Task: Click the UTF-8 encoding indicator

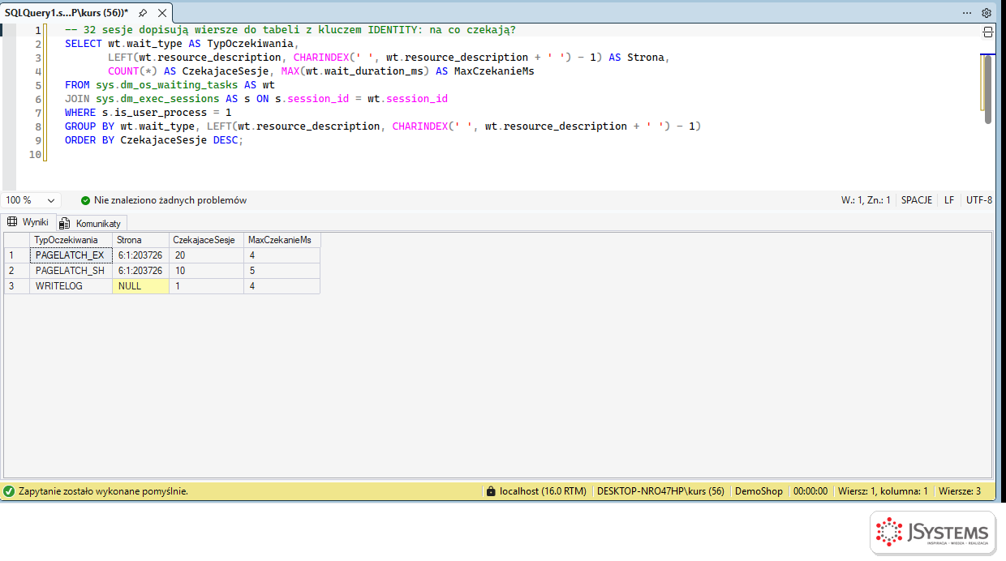Action: tap(979, 200)
